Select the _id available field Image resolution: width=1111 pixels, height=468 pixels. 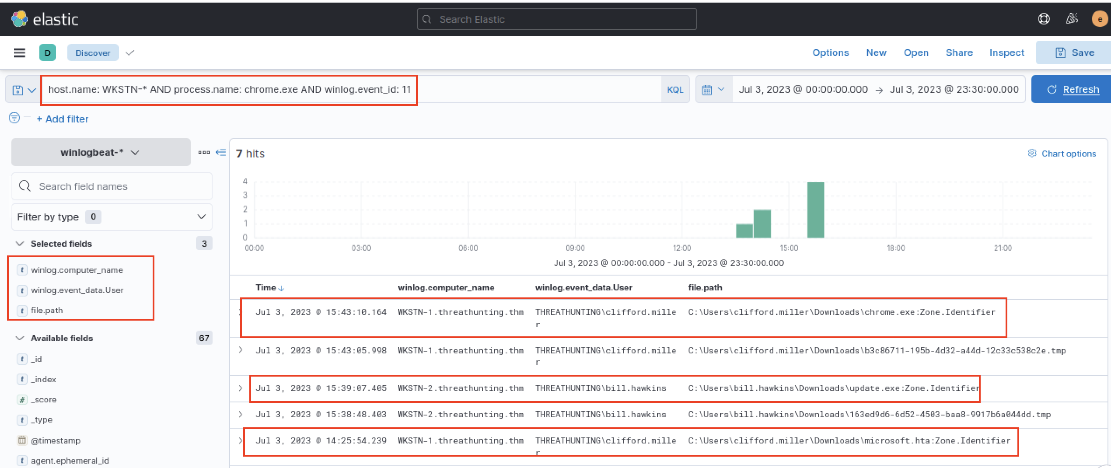(x=36, y=359)
